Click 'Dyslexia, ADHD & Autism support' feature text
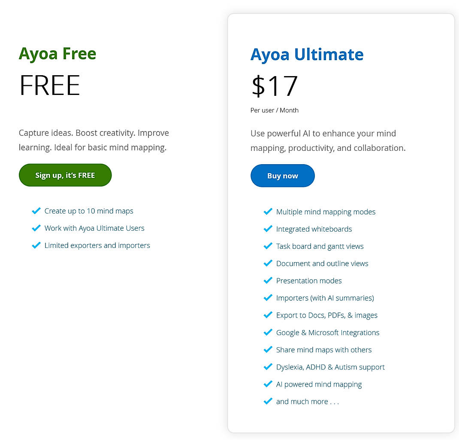 [330, 367]
